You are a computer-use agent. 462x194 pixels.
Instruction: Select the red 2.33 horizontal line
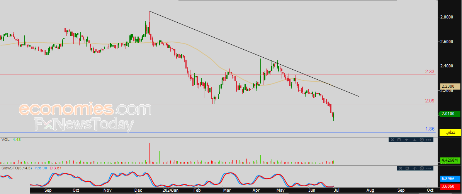(217, 75)
